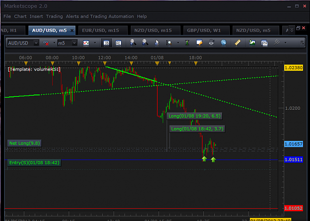Click the orange time marker below 12:00
The height and width of the screenshot is (221, 310).
105,63
